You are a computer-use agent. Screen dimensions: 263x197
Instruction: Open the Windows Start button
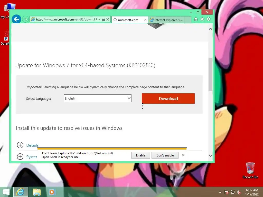click(x=6, y=192)
